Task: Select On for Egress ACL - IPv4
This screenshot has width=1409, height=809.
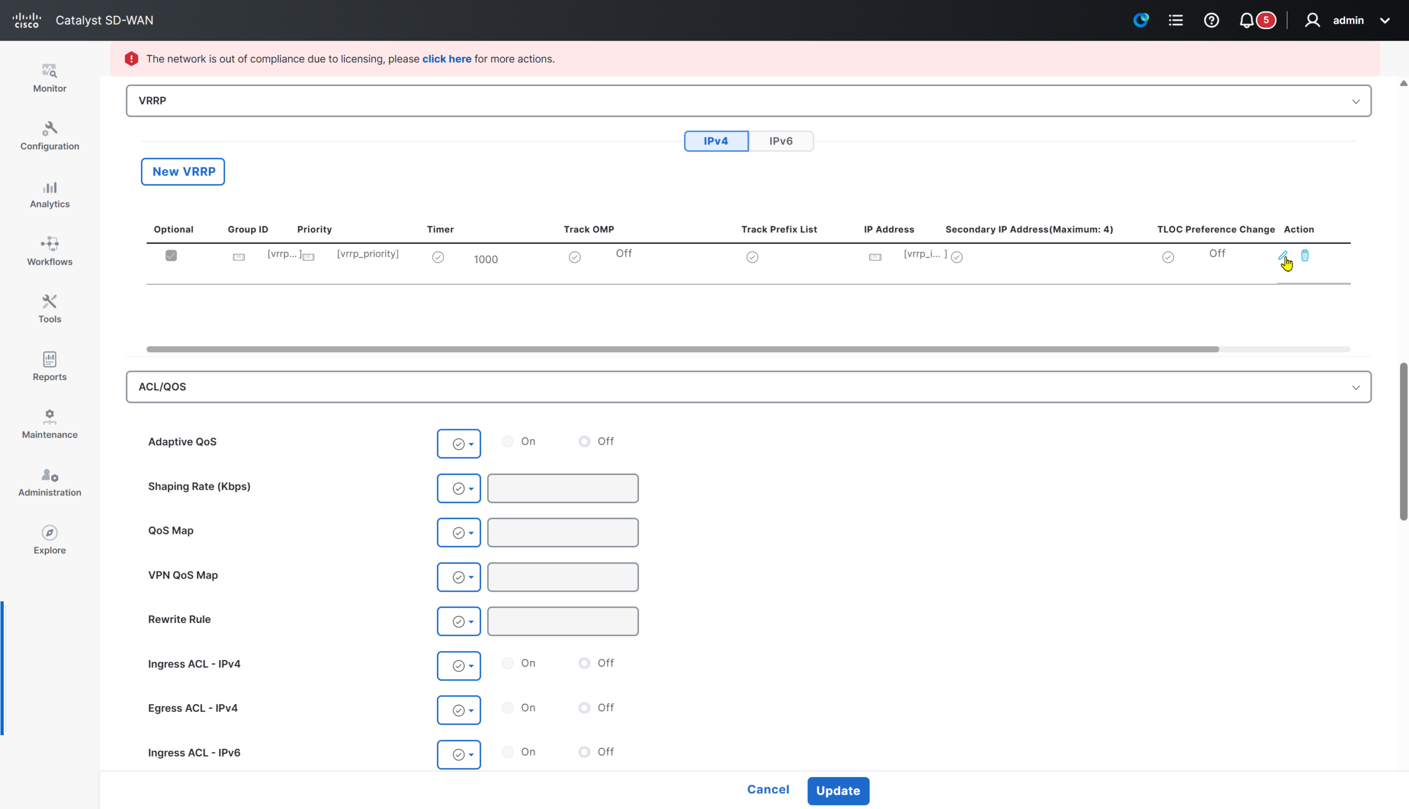Action: 507,707
